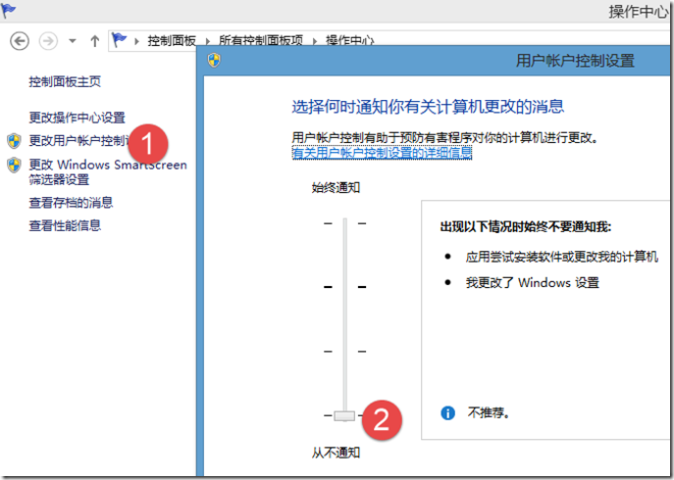Click the 选择何时通知你有关计算机更改的消息 heading

click(428, 107)
